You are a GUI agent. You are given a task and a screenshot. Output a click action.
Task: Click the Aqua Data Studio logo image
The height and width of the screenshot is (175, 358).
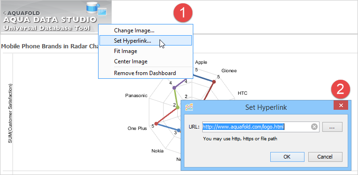(56, 16)
